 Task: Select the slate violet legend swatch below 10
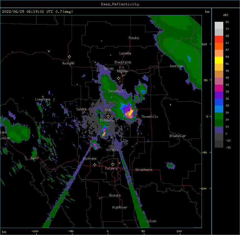click(x=219, y=130)
